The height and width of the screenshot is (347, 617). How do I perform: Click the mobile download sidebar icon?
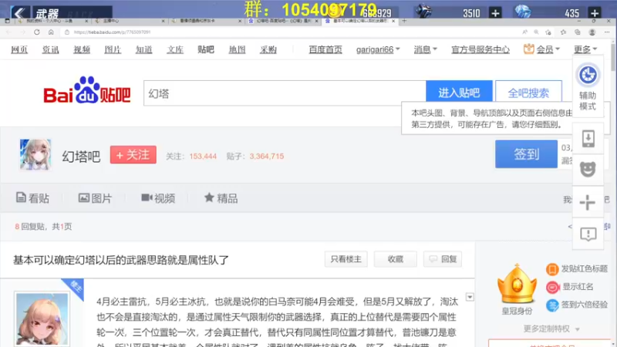coord(588,139)
